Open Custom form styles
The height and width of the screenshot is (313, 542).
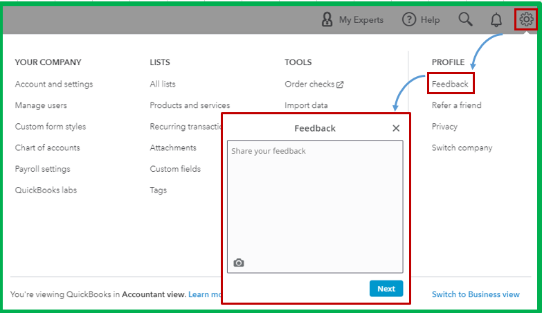click(50, 127)
